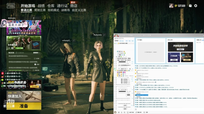Click the small avatar in voice app bottom-left

[115, 112]
